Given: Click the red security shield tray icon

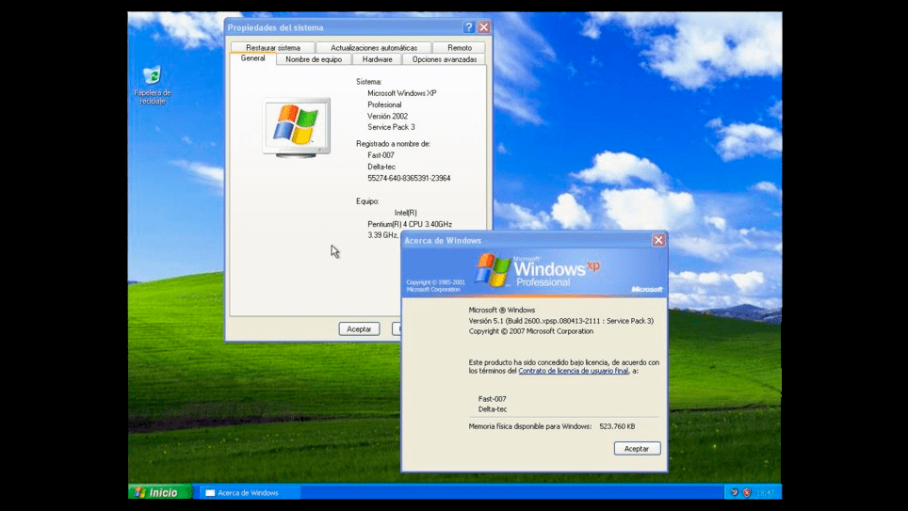Looking at the screenshot, I should pyautogui.click(x=747, y=492).
